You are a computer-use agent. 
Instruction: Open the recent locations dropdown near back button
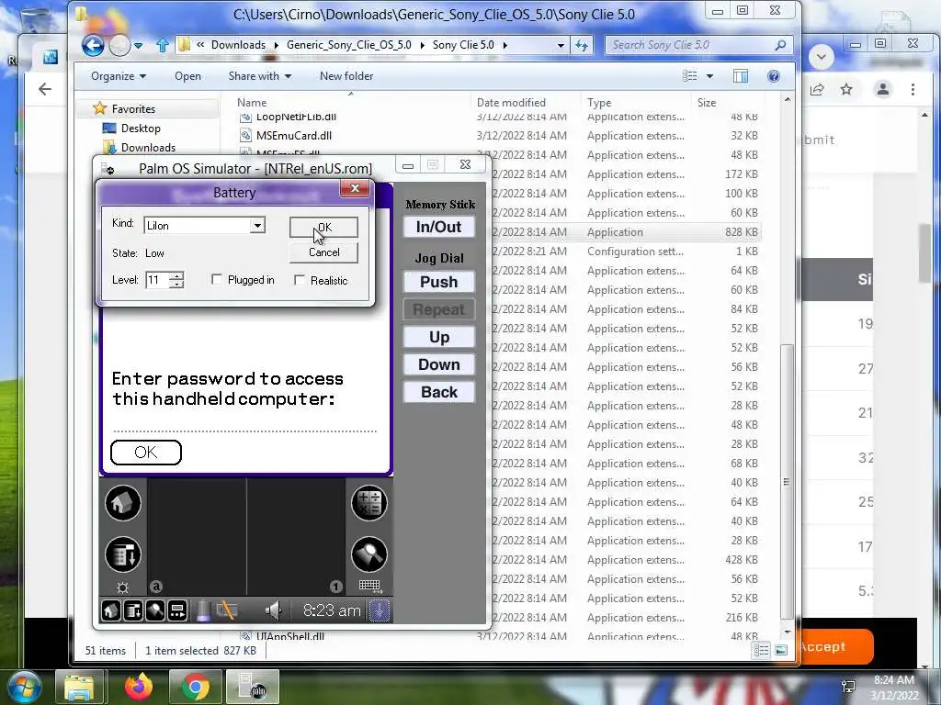[139, 46]
